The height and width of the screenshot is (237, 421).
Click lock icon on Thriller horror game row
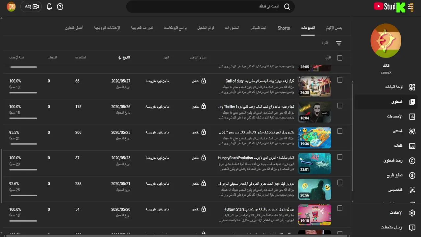[204, 106]
